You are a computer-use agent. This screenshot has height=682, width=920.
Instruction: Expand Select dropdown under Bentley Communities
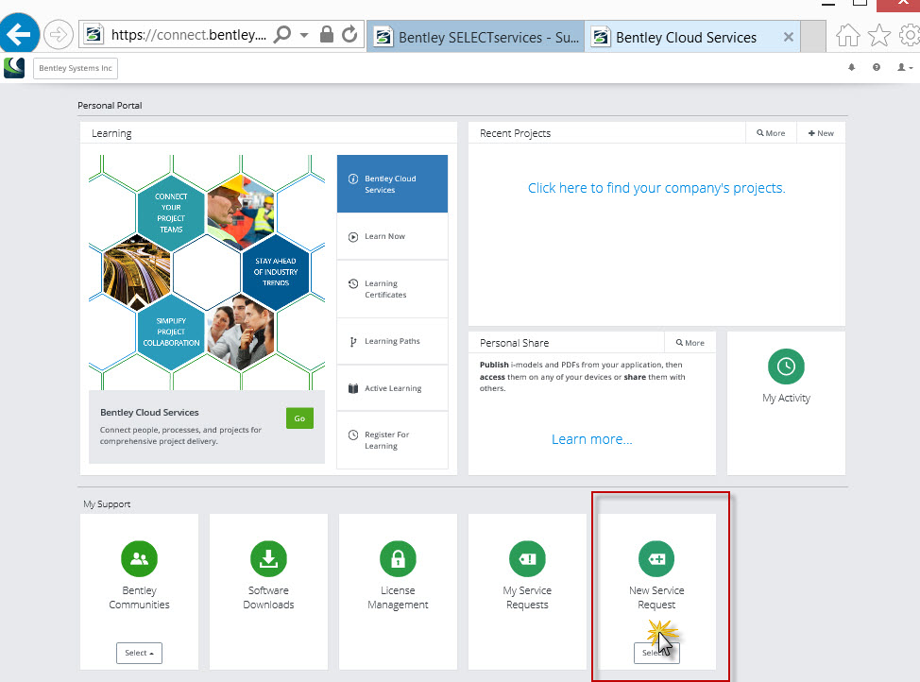coord(139,653)
